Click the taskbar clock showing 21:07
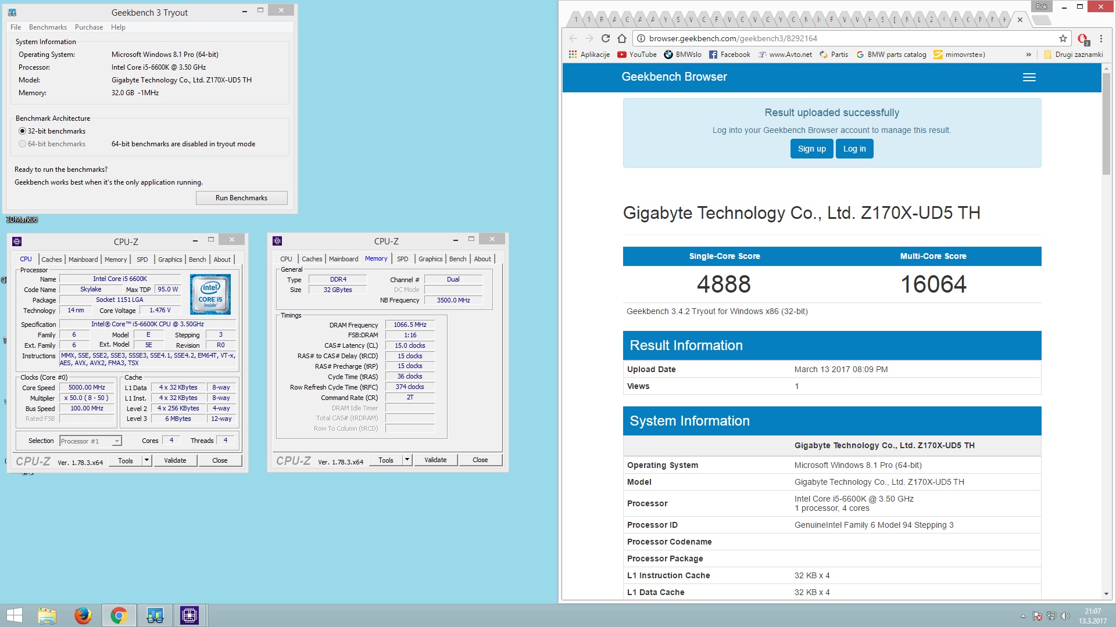Screen dimensions: 1116x627 coord(1093,616)
